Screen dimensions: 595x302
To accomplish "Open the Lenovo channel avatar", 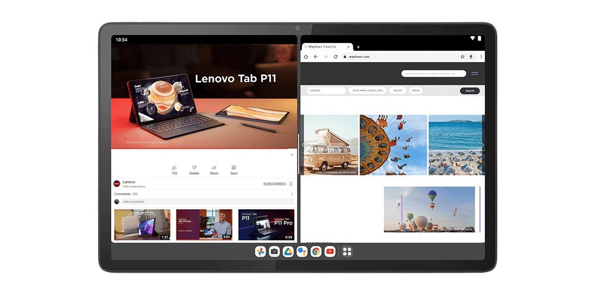I will [117, 184].
